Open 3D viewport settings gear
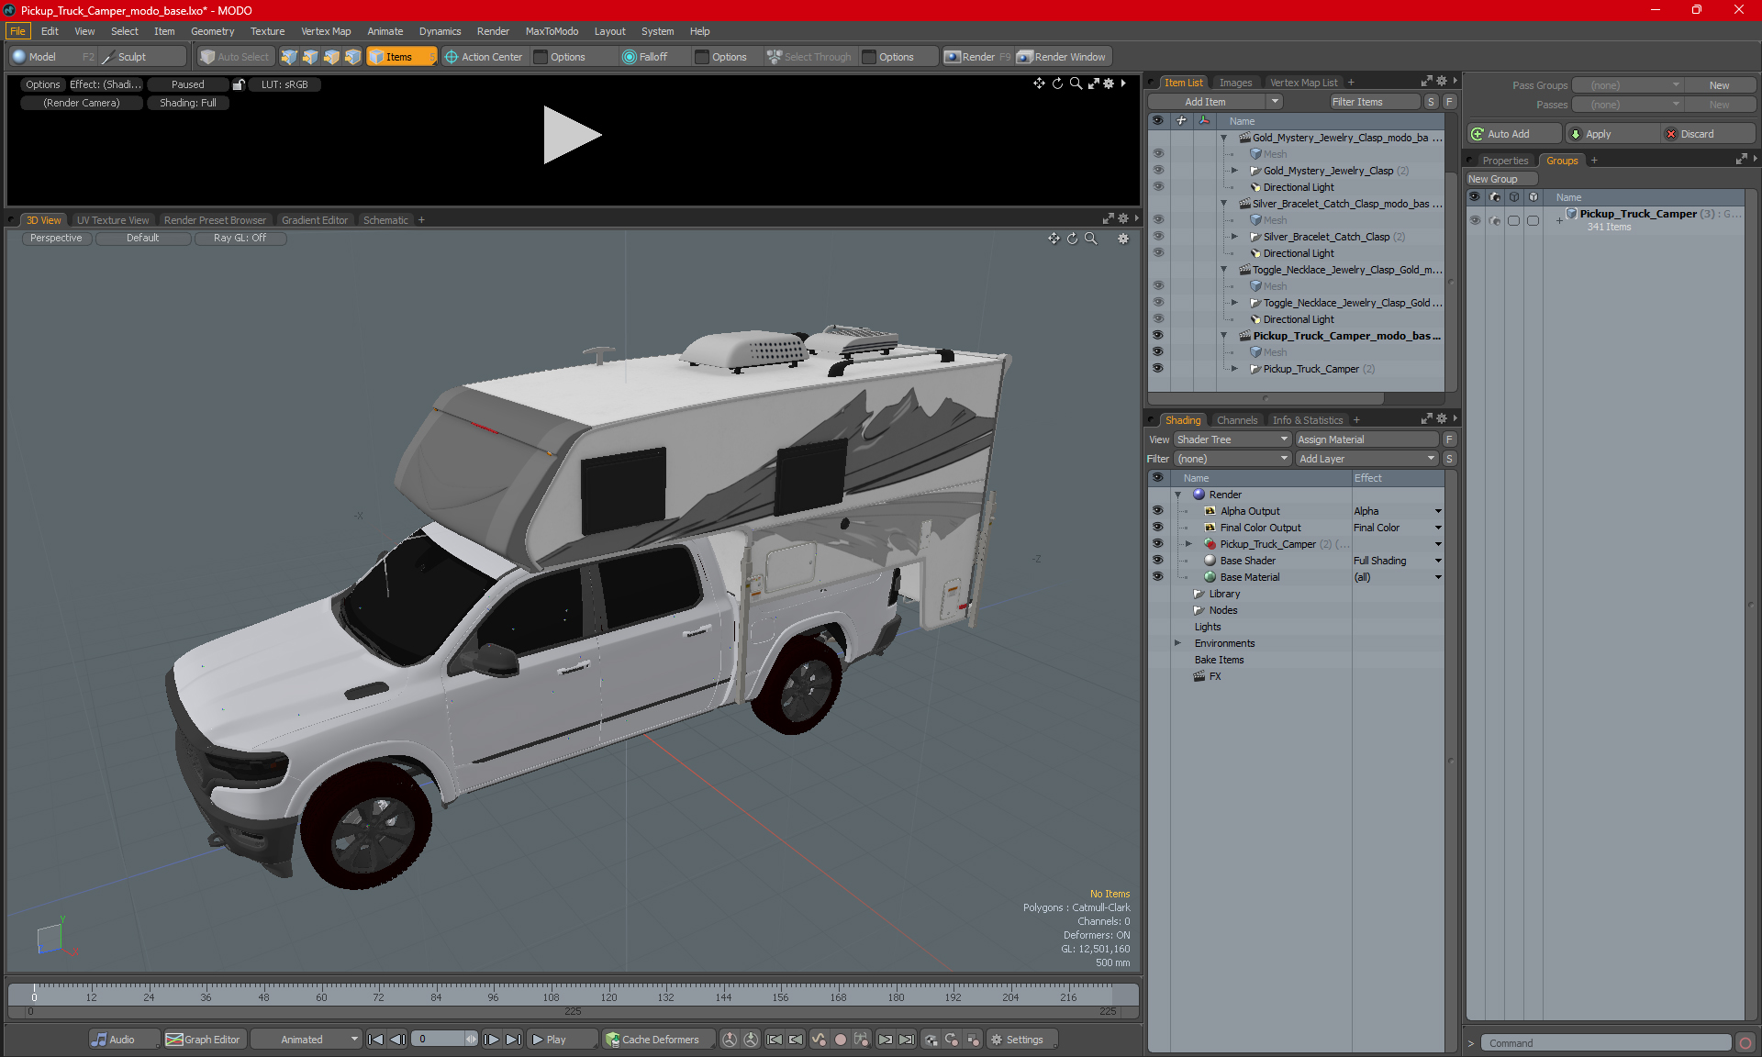Screen dimensions: 1762x1057 click(x=1122, y=239)
